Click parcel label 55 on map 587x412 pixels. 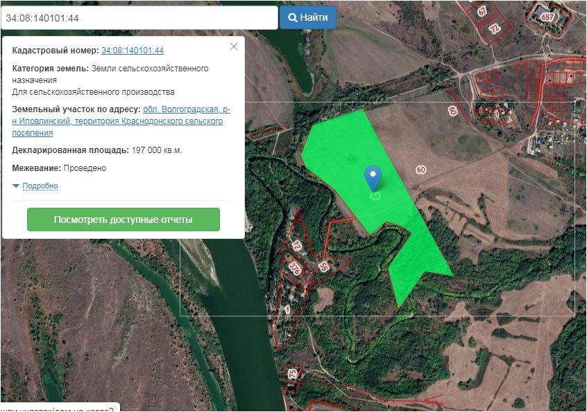[323, 267]
